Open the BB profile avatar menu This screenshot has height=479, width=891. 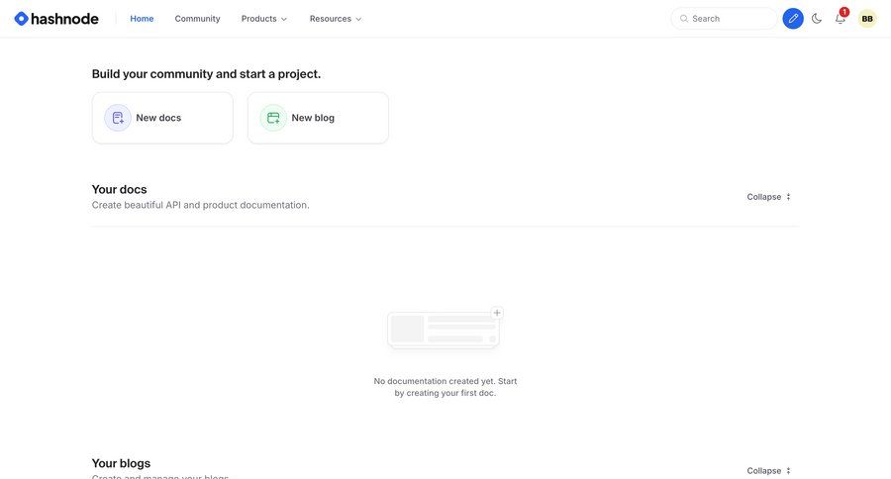867,19
